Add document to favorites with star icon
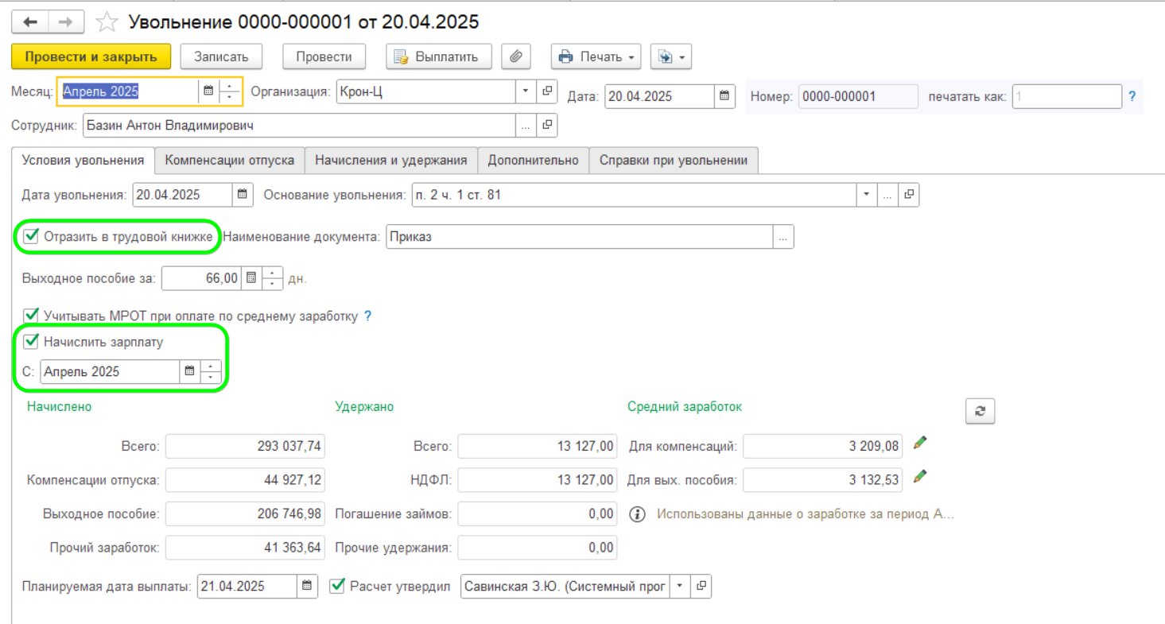 (107, 22)
